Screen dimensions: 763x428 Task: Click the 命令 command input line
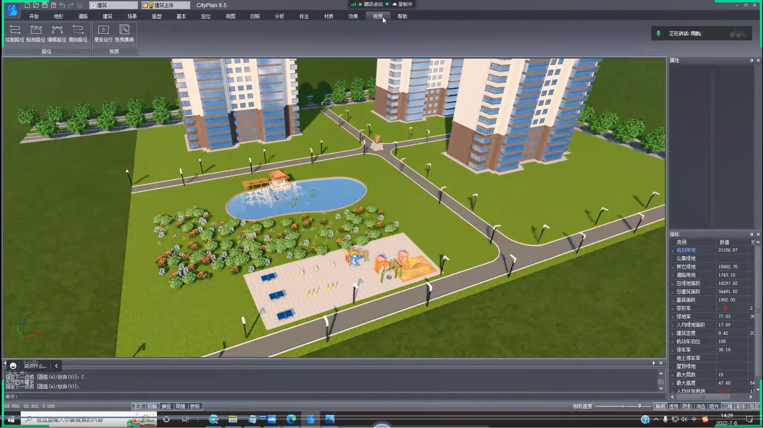point(312,396)
